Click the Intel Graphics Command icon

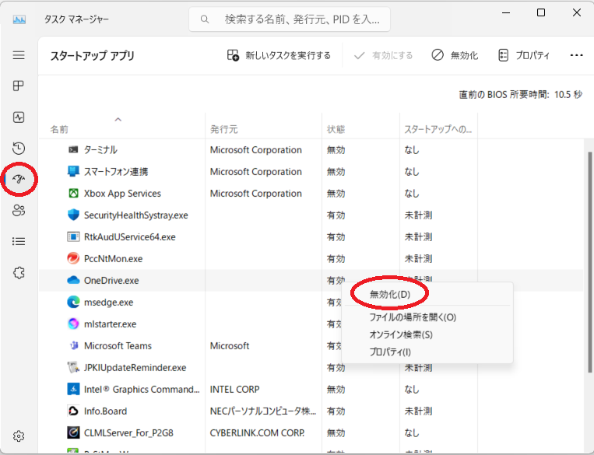(x=73, y=389)
